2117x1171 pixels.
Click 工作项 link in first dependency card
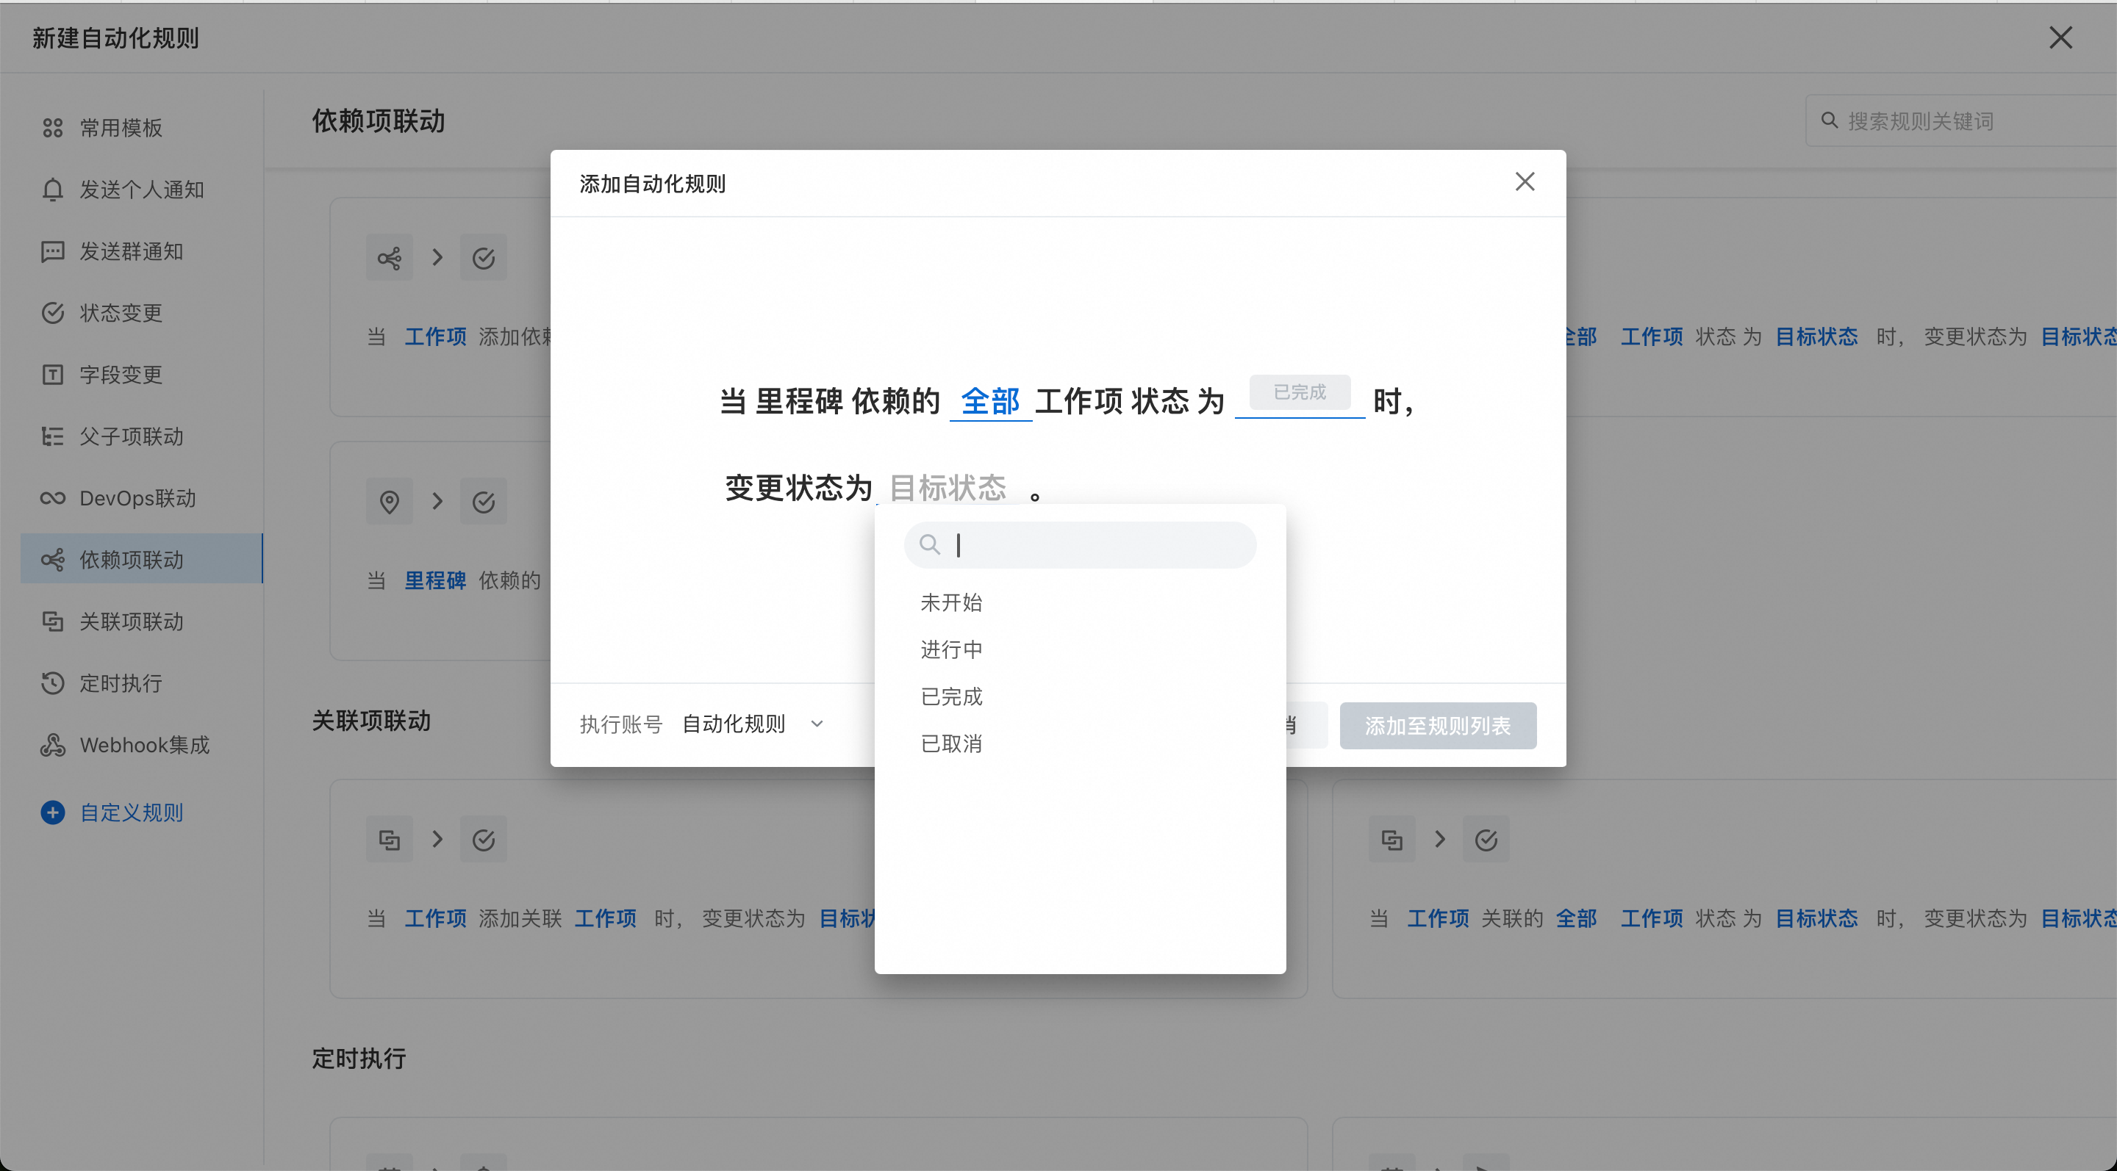pos(434,336)
